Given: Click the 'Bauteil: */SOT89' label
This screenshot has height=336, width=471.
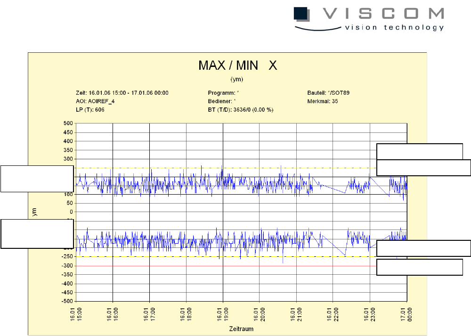Looking at the screenshot, I should 328,93.
